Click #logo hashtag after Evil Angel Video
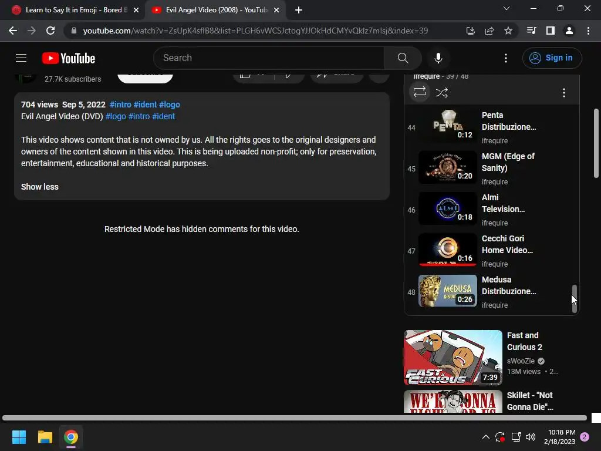The height and width of the screenshot is (451, 601). coord(116,116)
